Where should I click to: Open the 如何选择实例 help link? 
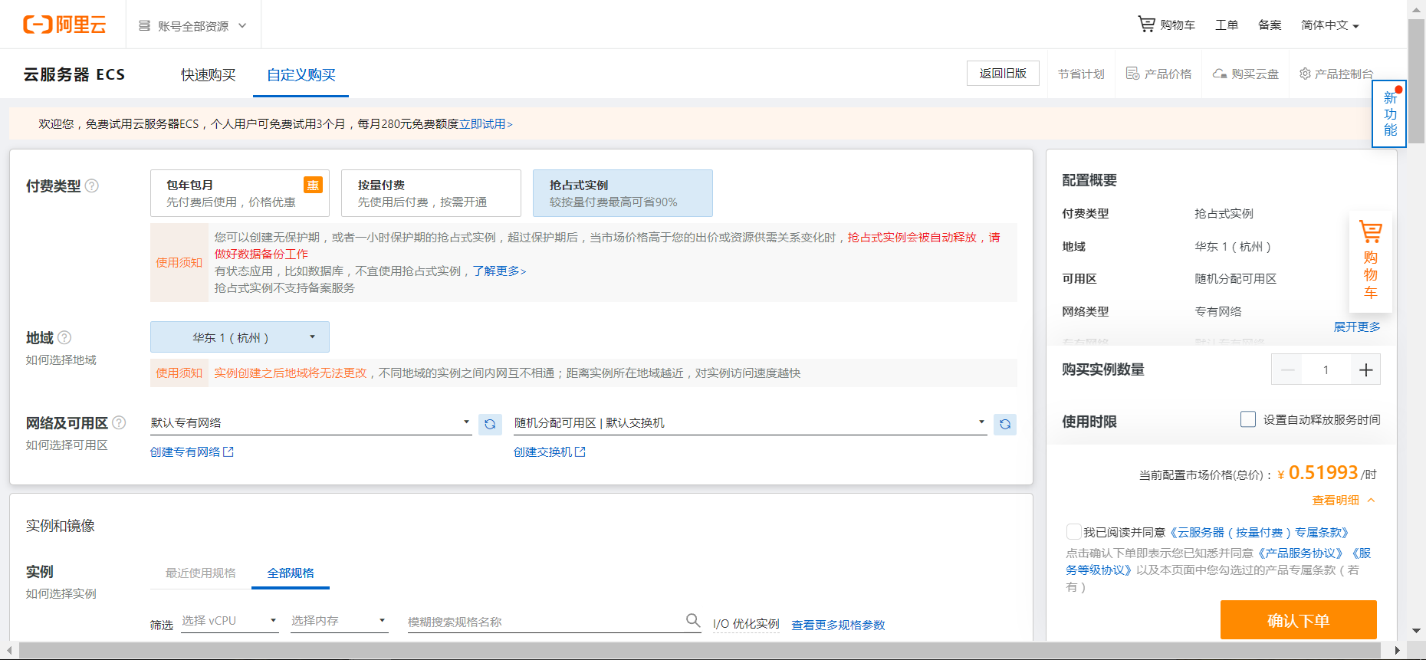tap(61, 593)
